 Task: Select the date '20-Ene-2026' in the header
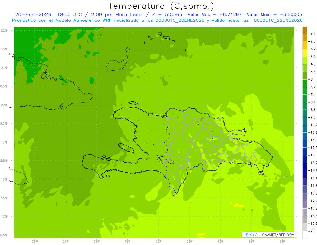pyautogui.click(x=33, y=15)
